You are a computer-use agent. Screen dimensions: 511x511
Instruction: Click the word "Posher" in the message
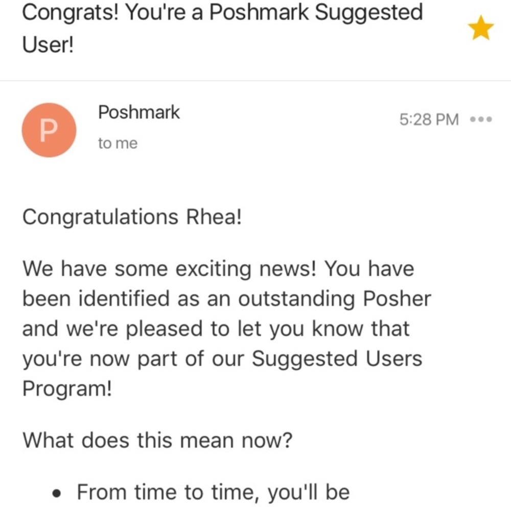pos(397,299)
